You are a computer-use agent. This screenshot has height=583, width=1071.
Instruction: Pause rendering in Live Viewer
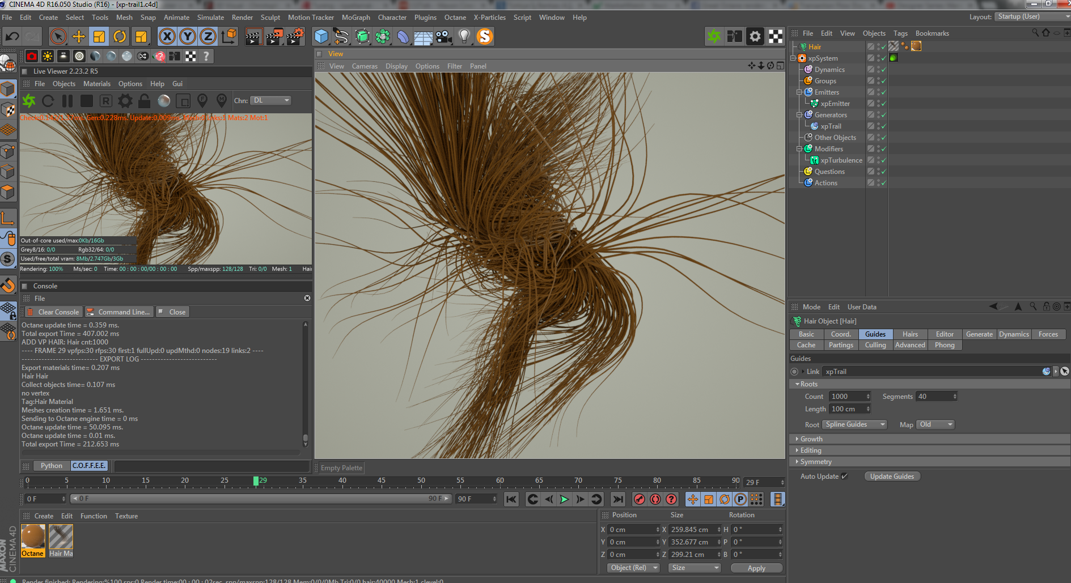click(67, 101)
